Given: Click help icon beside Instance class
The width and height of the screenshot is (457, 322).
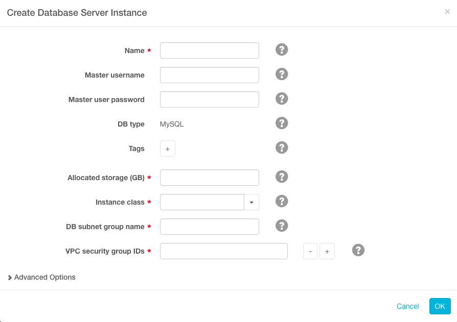Looking at the screenshot, I should (x=282, y=202).
